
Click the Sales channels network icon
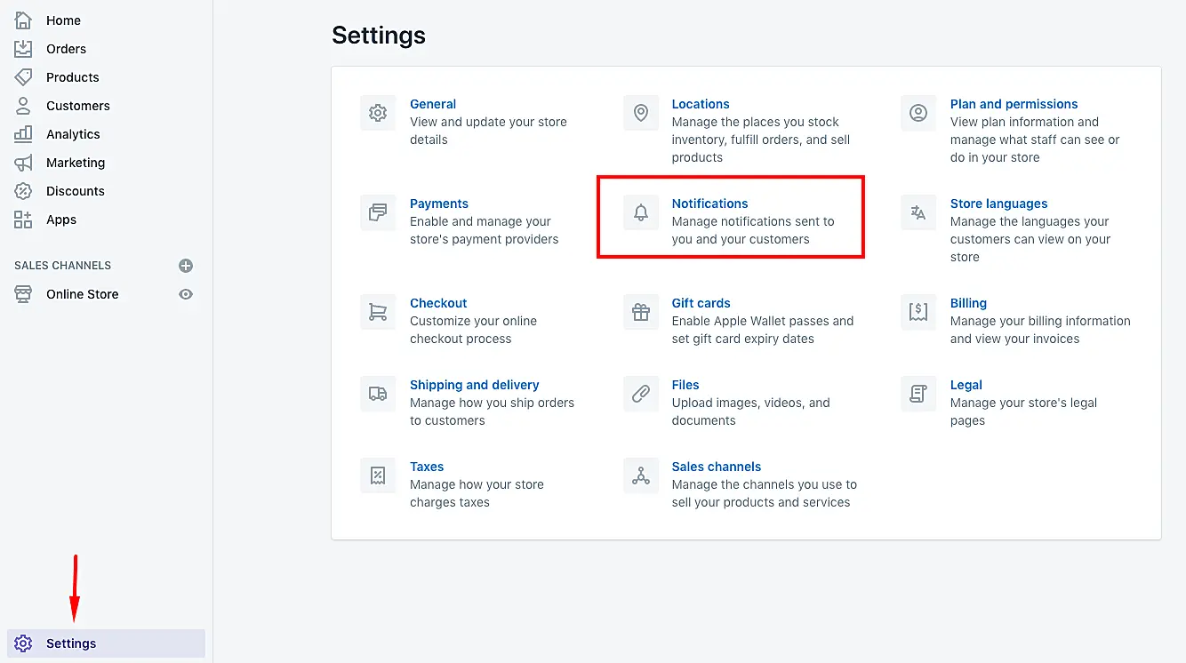tap(640, 476)
